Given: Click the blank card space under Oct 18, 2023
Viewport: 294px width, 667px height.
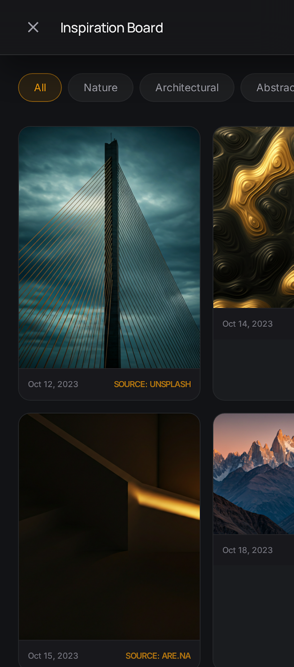Looking at the screenshot, I should coord(254,615).
